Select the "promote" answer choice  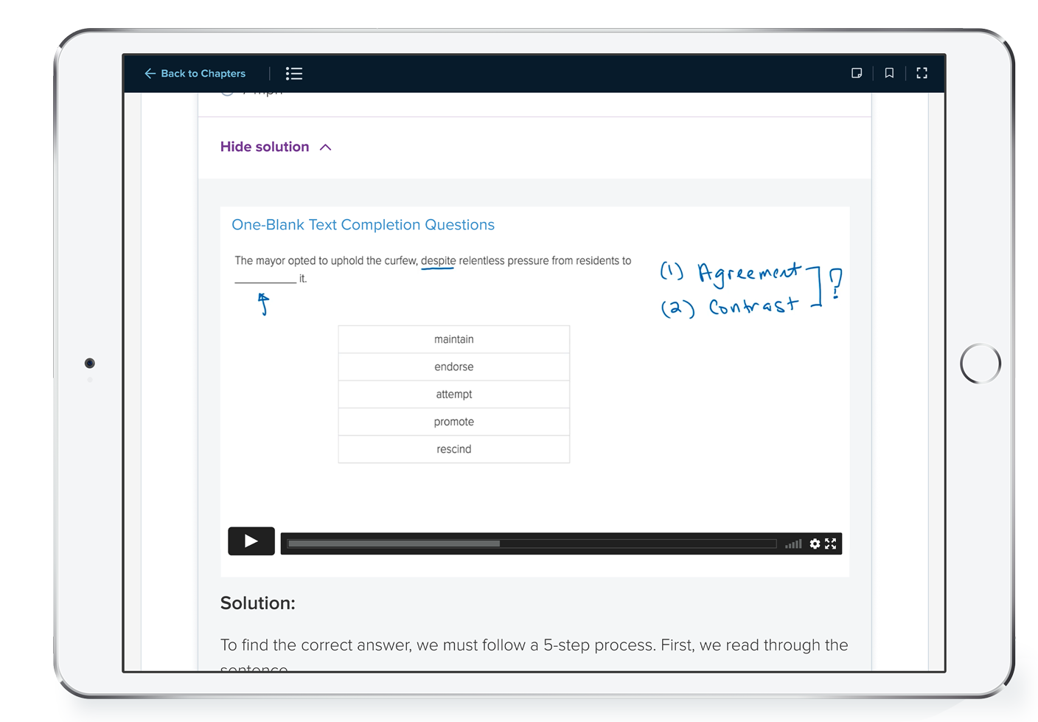[453, 422]
